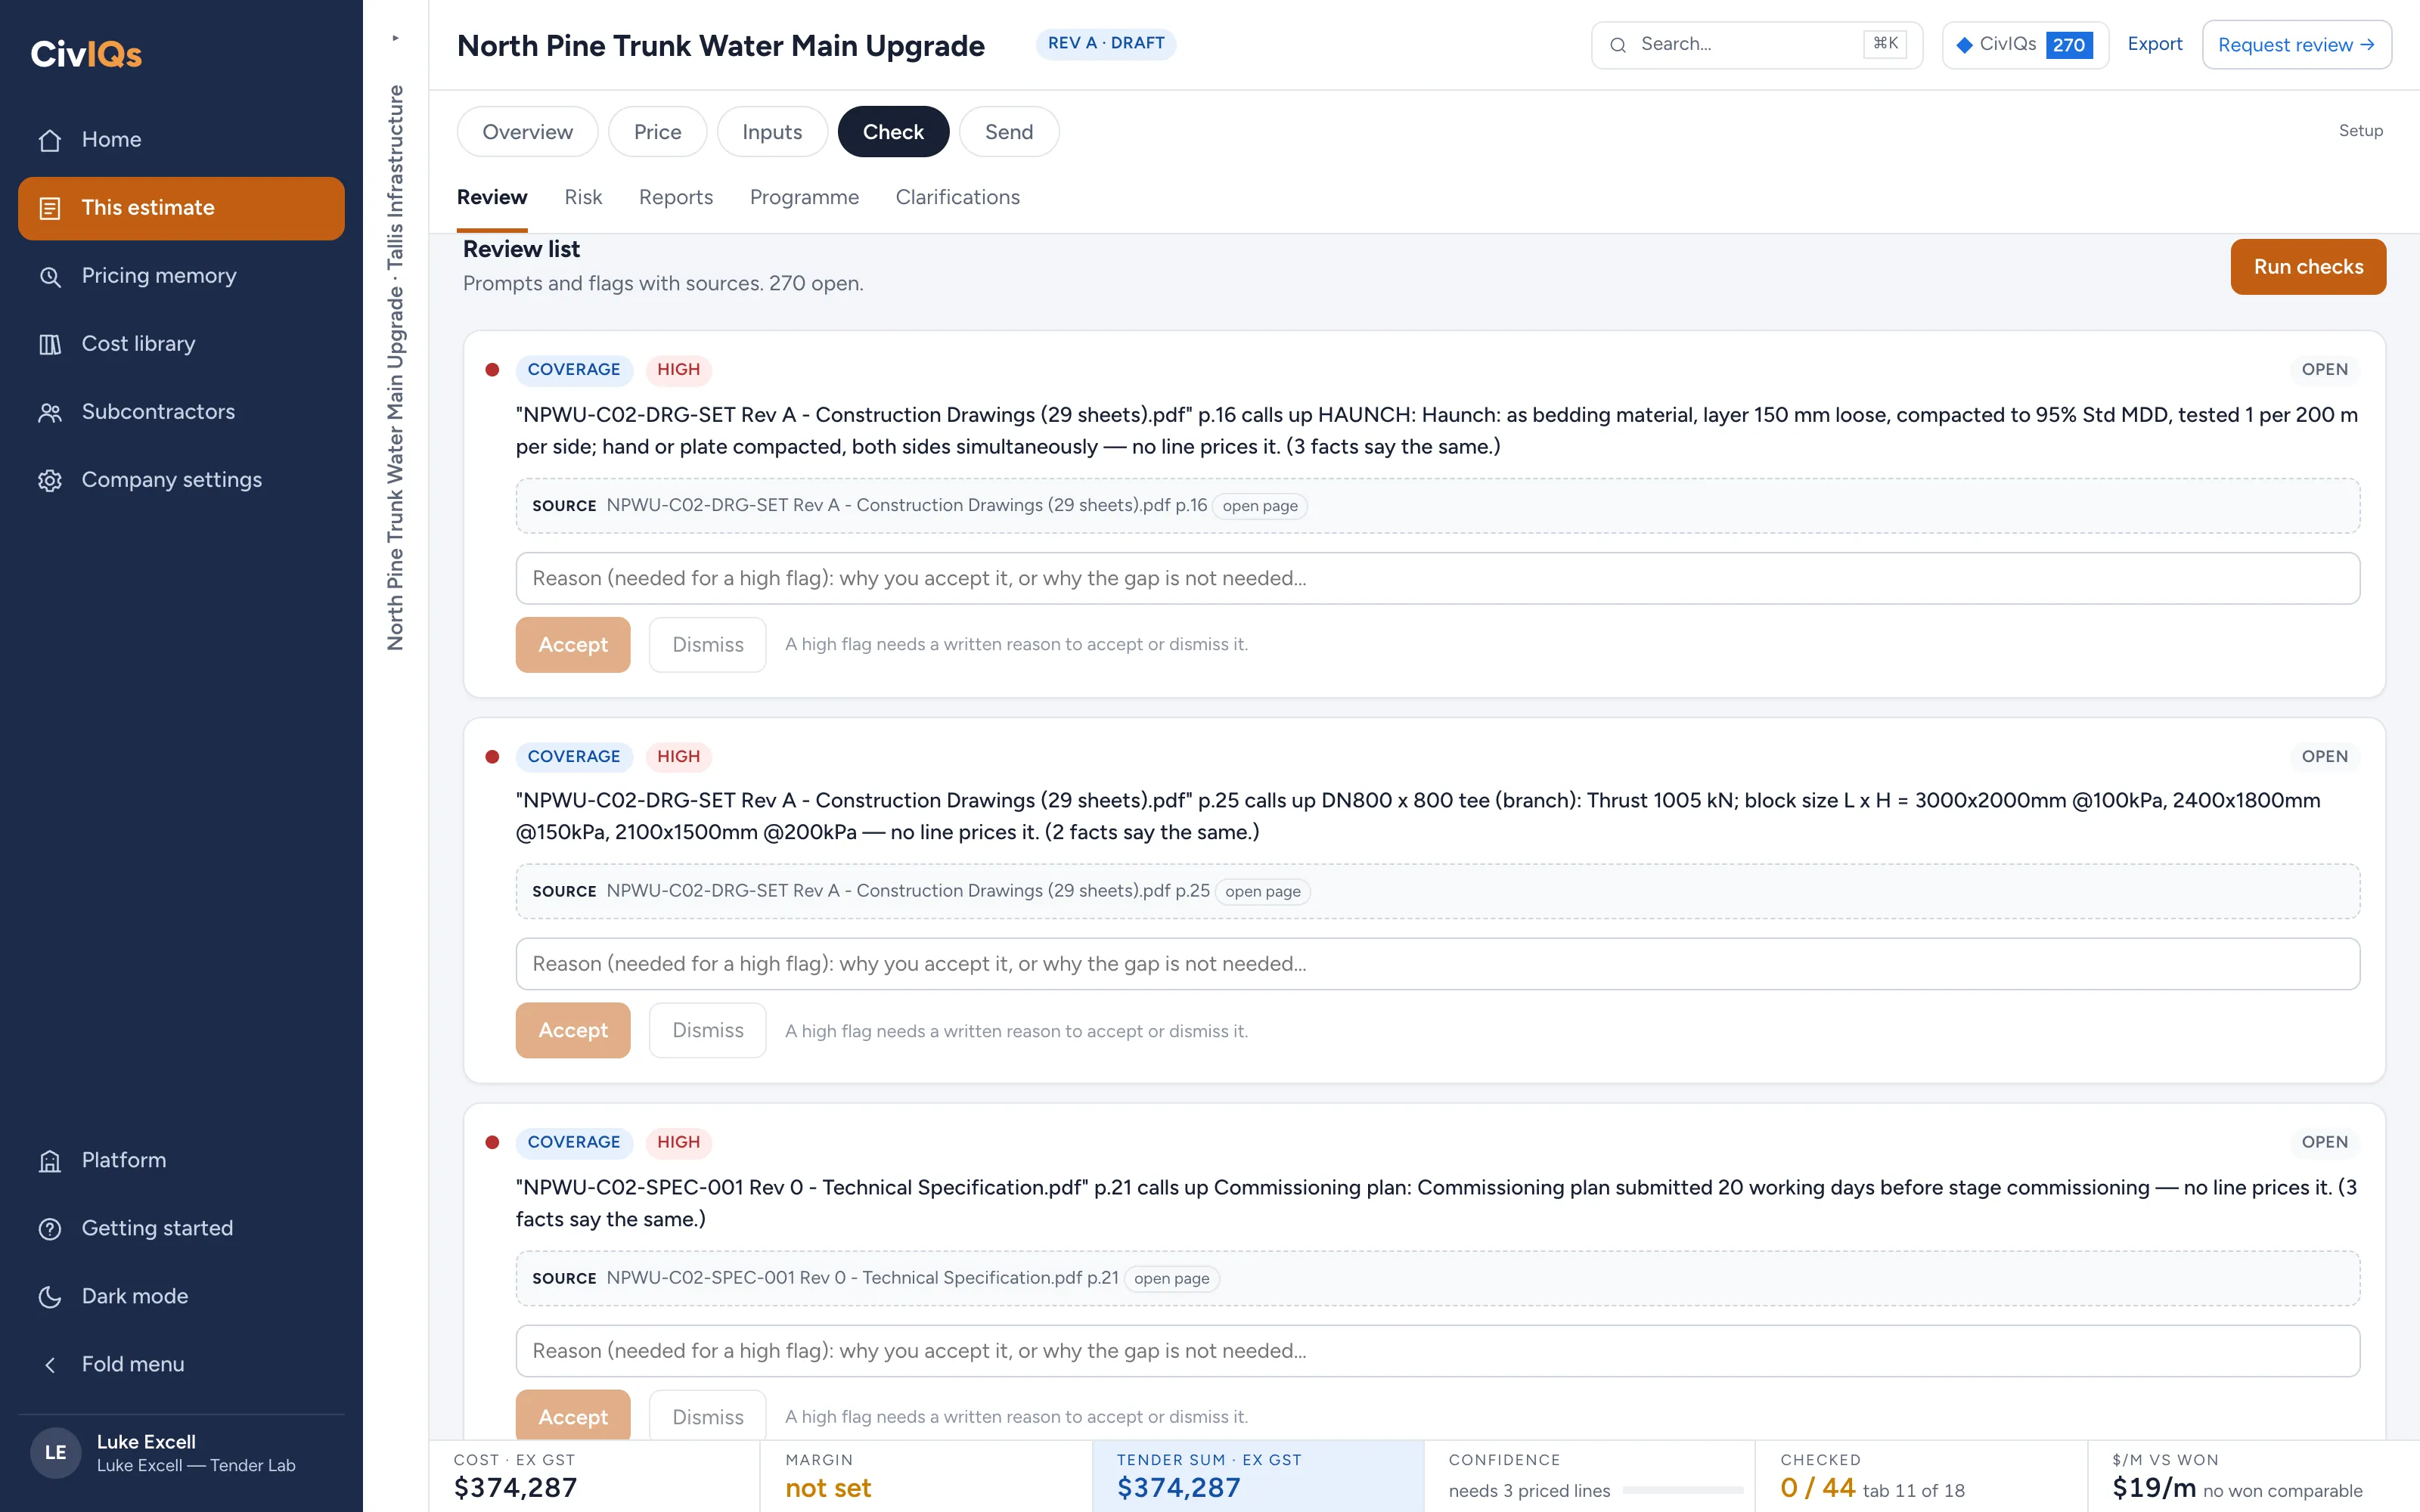Select the Check tab
The height and width of the screenshot is (1512, 2420).
893,132
